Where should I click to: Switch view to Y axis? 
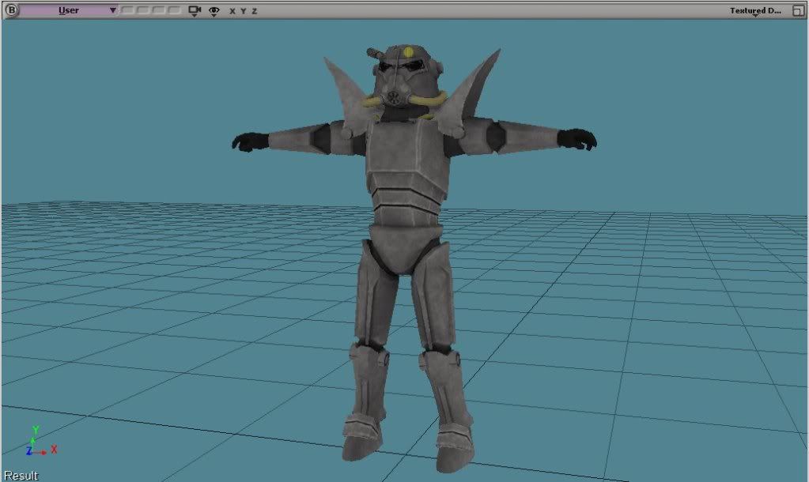point(243,11)
